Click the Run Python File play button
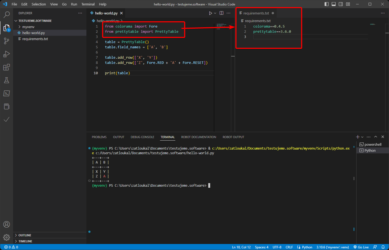389x250 pixels. [210, 13]
